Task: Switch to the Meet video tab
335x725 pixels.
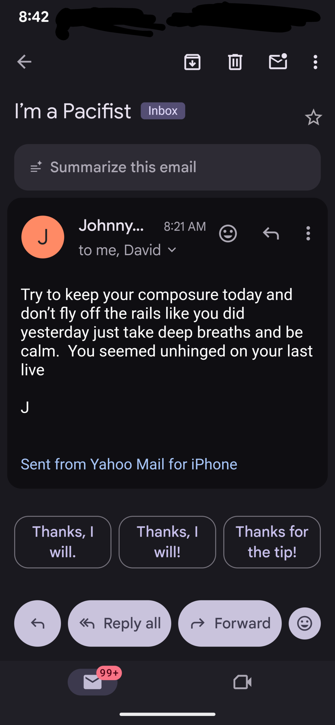Action: [242, 682]
